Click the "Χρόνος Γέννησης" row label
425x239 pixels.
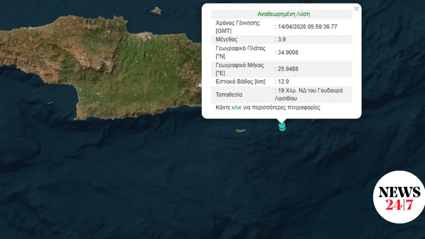coord(237,23)
